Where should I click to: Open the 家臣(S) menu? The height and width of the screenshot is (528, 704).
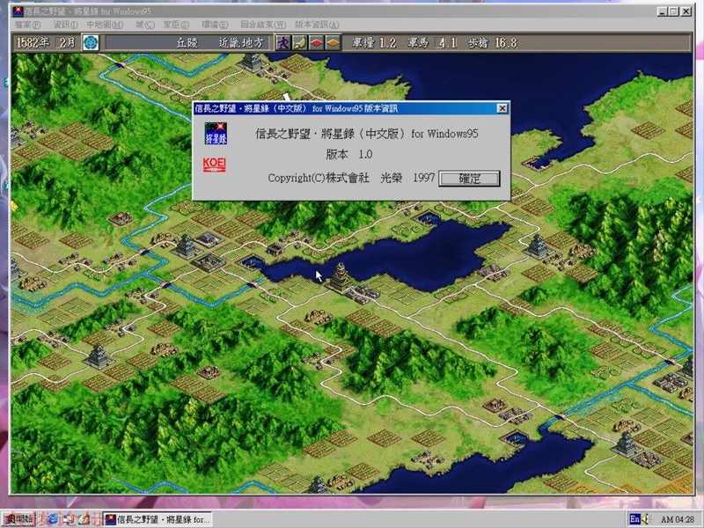click(176, 25)
